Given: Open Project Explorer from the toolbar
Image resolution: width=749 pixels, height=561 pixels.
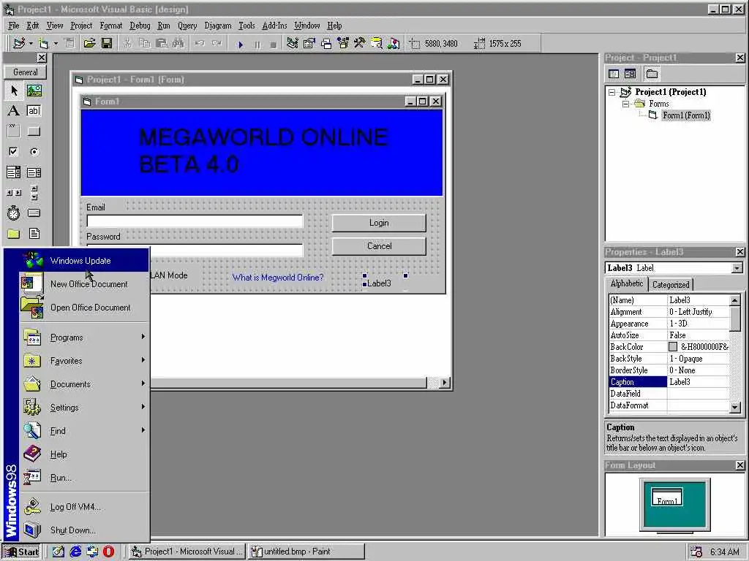Looking at the screenshot, I should [x=293, y=43].
